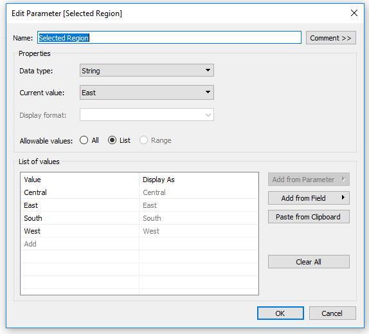Image resolution: width=369 pixels, height=334 pixels.
Task: Open the Data type dropdown arrow
Action: [208, 70]
